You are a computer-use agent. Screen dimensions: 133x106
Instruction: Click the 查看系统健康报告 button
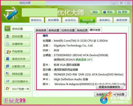(x=110, y=87)
